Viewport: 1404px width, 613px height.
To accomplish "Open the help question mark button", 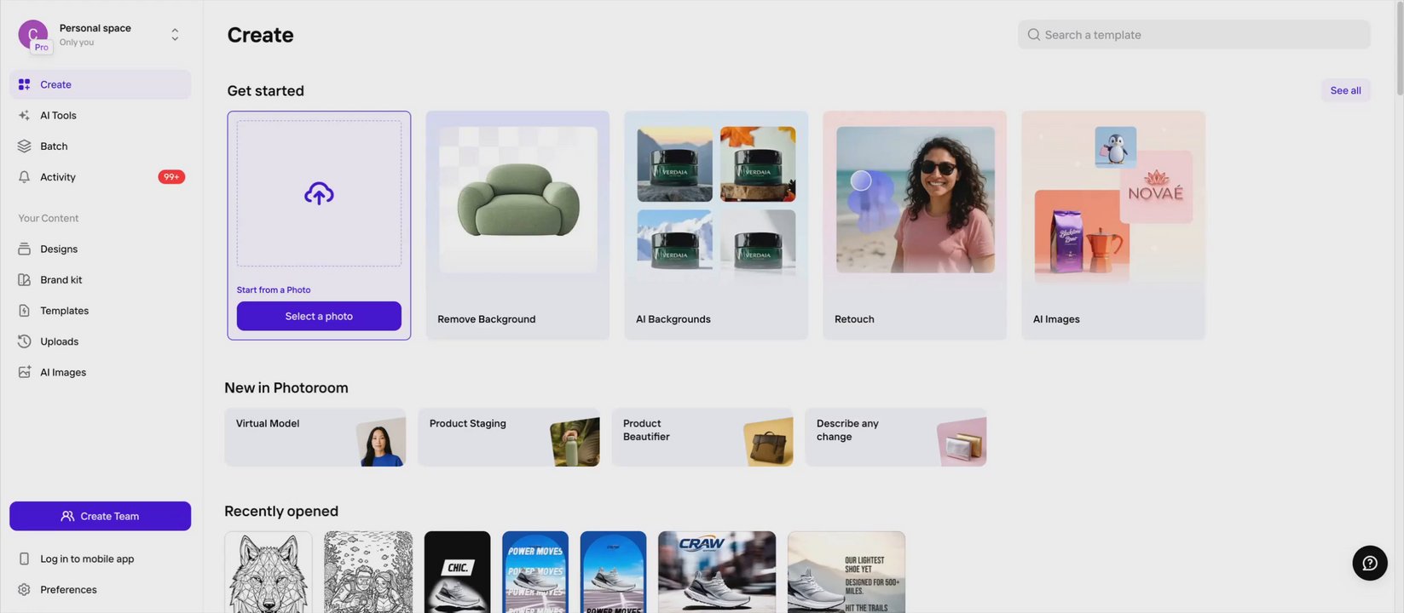I will (1370, 563).
